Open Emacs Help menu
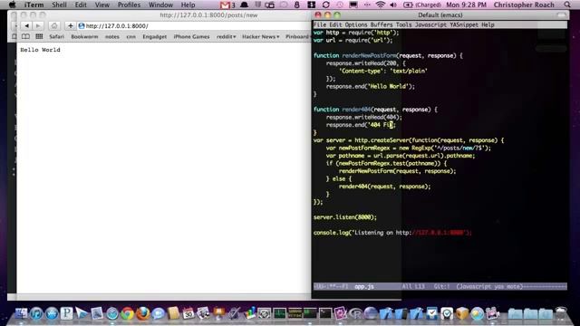Screen dimensions: 580x326 pyautogui.click(x=488, y=24)
